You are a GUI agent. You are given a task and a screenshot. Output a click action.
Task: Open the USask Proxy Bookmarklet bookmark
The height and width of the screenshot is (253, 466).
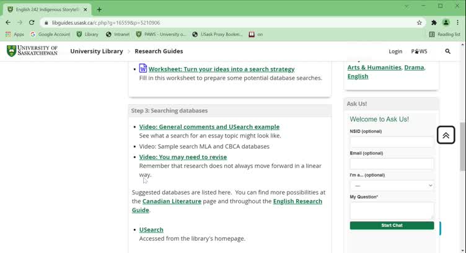[218, 35]
